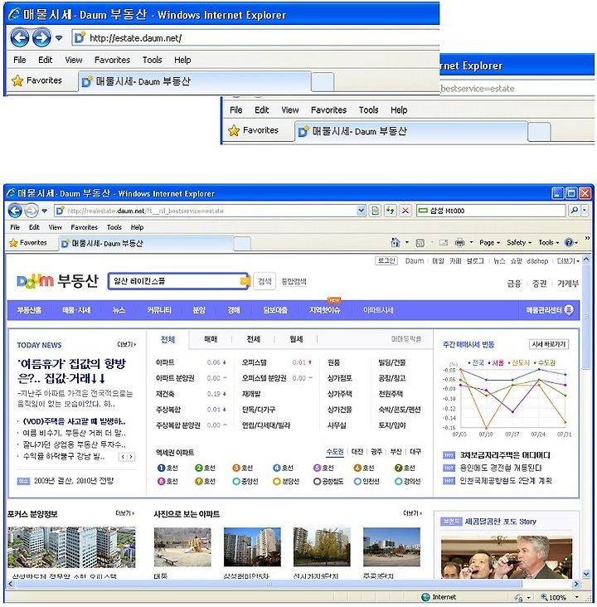Switch to the 월세 tab

click(296, 339)
